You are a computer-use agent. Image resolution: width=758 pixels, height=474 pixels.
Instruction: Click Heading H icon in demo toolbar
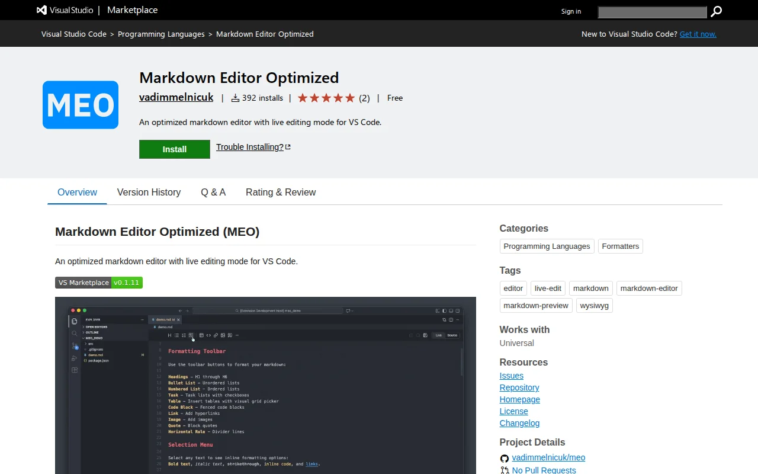click(169, 335)
